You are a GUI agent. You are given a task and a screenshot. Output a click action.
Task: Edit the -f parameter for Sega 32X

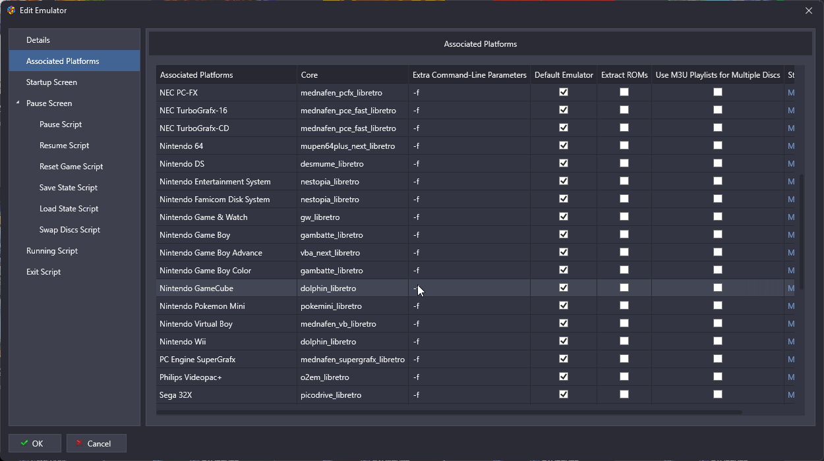[469, 395]
